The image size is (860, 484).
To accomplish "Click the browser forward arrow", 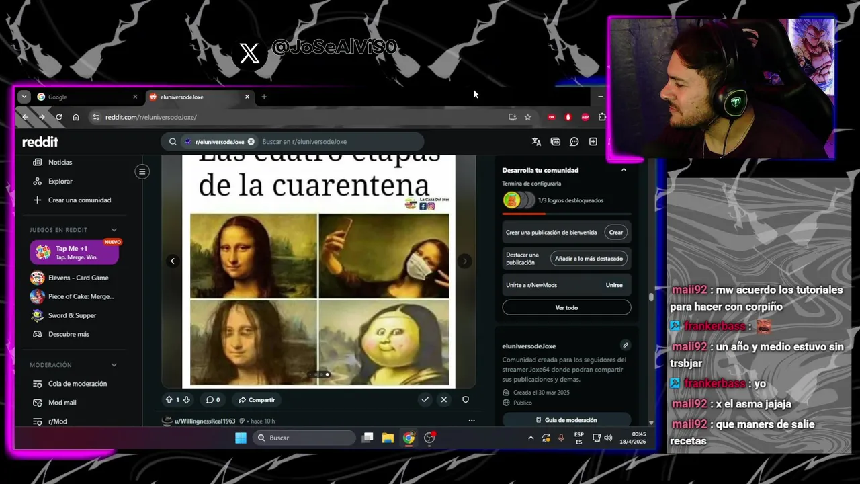I will pos(42,117).
